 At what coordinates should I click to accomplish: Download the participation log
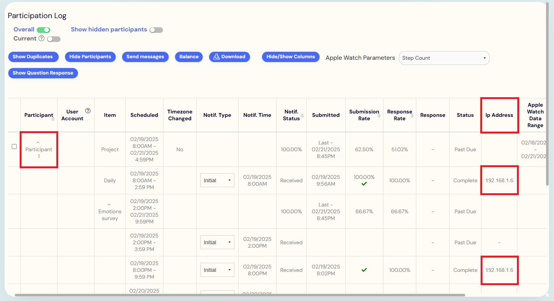click(230, 57)
